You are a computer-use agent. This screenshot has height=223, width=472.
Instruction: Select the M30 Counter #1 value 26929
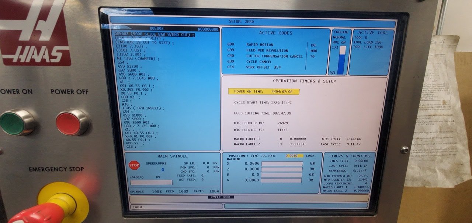point(282,123)
